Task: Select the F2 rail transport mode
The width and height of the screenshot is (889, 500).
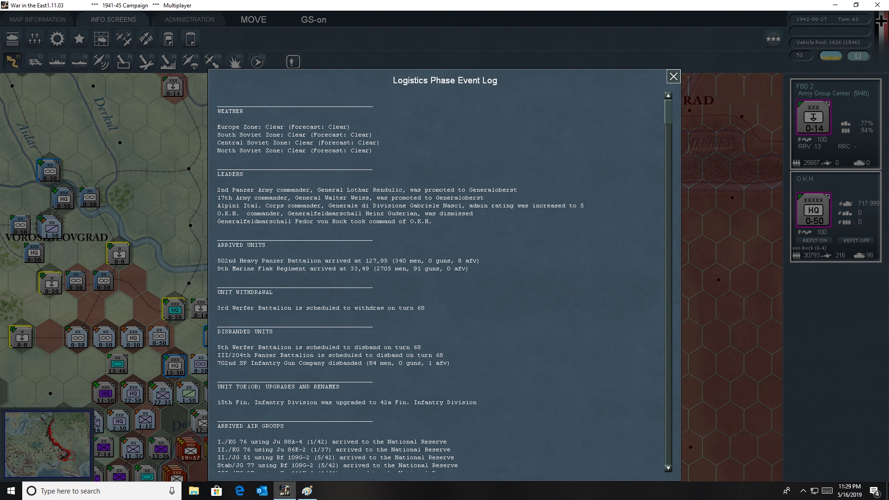Action: coord(35,62)
